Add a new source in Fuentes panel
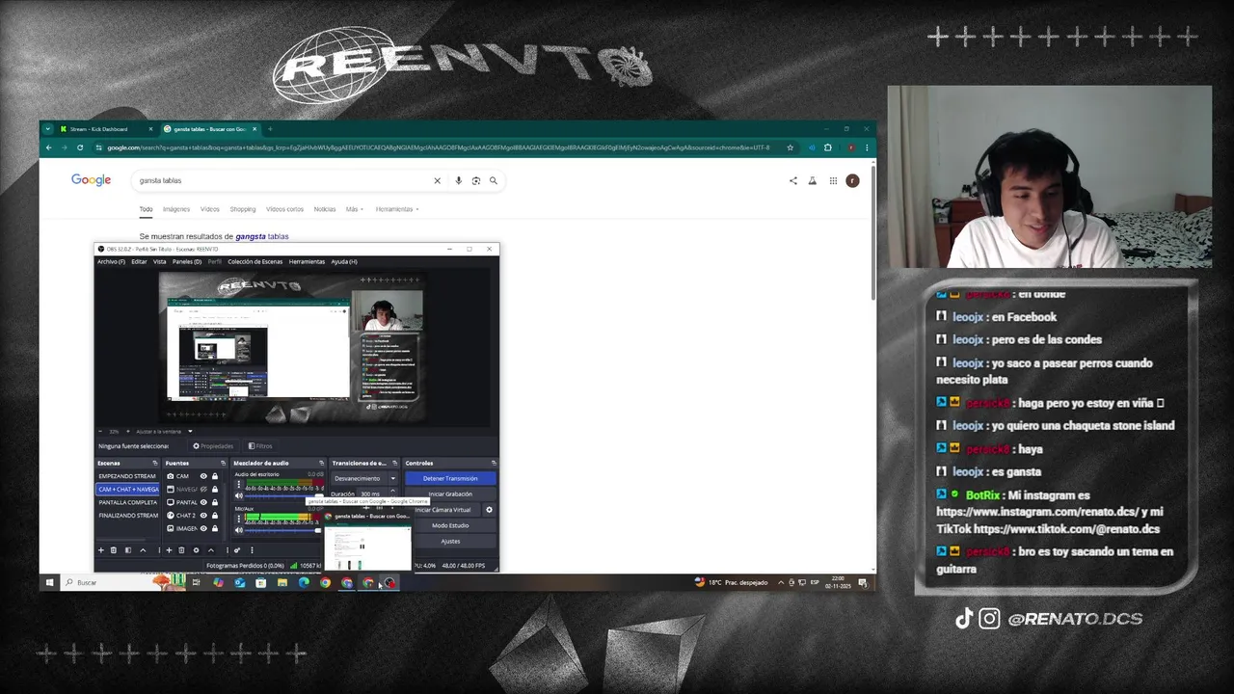Image resolution: width=1234 pixels, height=694 pixels. pos(169,550)
